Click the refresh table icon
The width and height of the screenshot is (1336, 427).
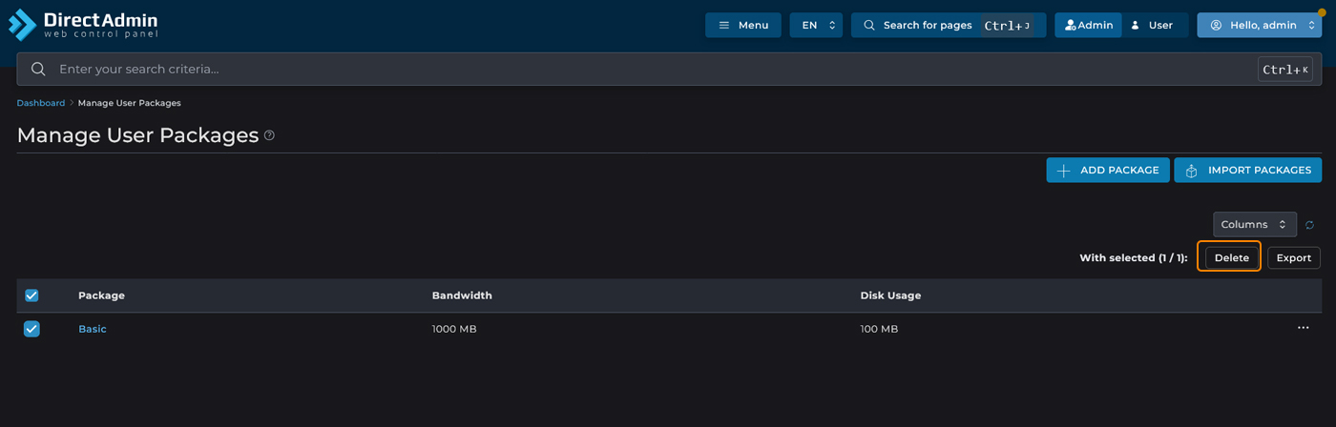[x=1309, y=225]
